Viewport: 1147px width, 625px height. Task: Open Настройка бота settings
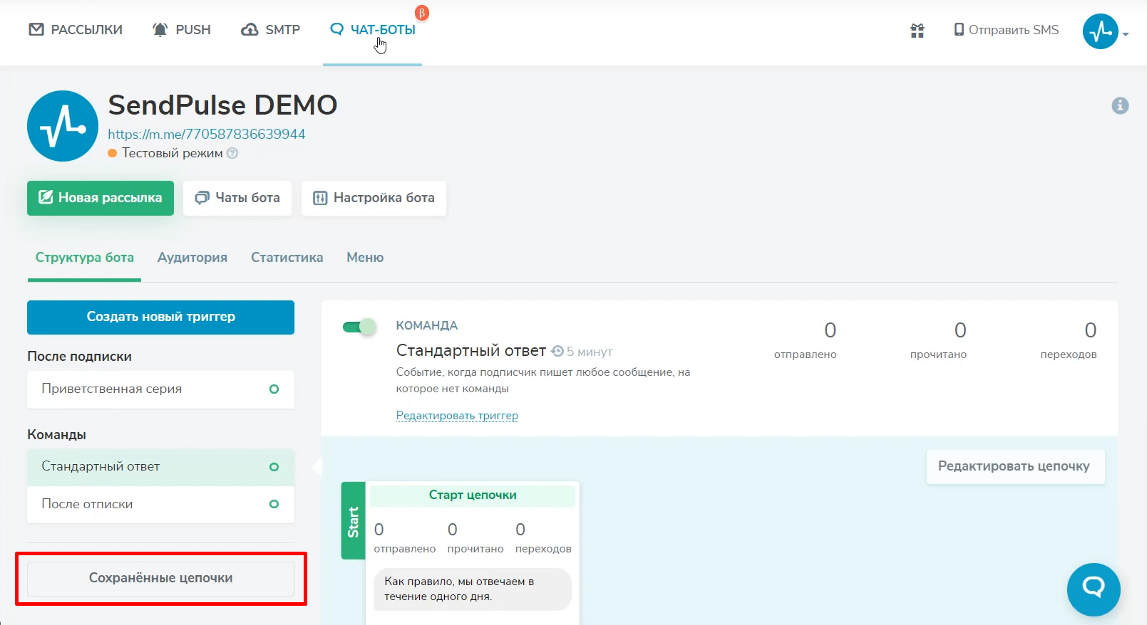pyautogui.click(x=374, y=198)
